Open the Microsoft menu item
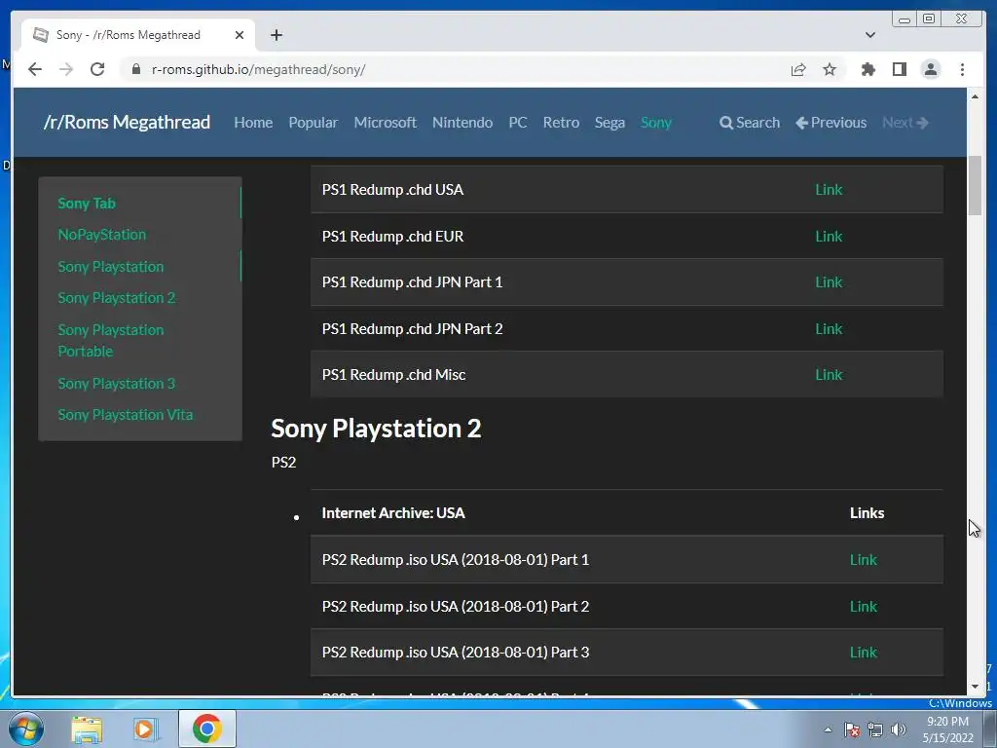Screen dimensions: 997x748 (x=385, y=122)
